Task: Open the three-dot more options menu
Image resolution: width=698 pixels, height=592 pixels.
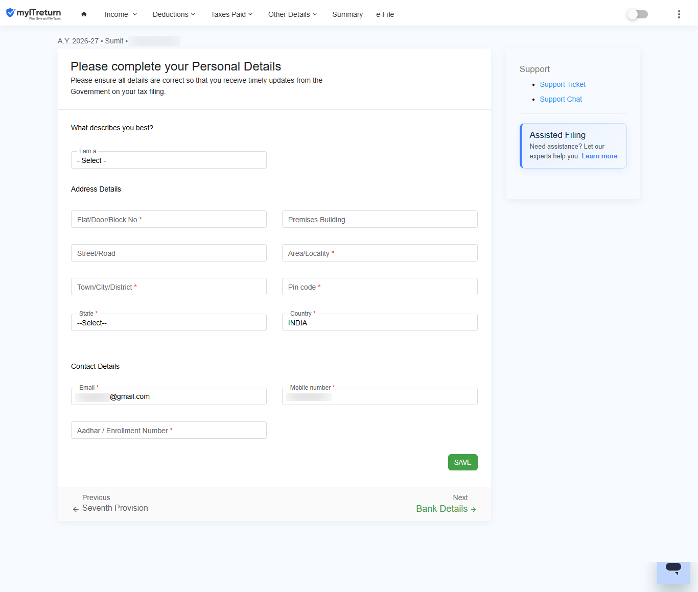Action: pyautogui.click(x=679, y=14)
